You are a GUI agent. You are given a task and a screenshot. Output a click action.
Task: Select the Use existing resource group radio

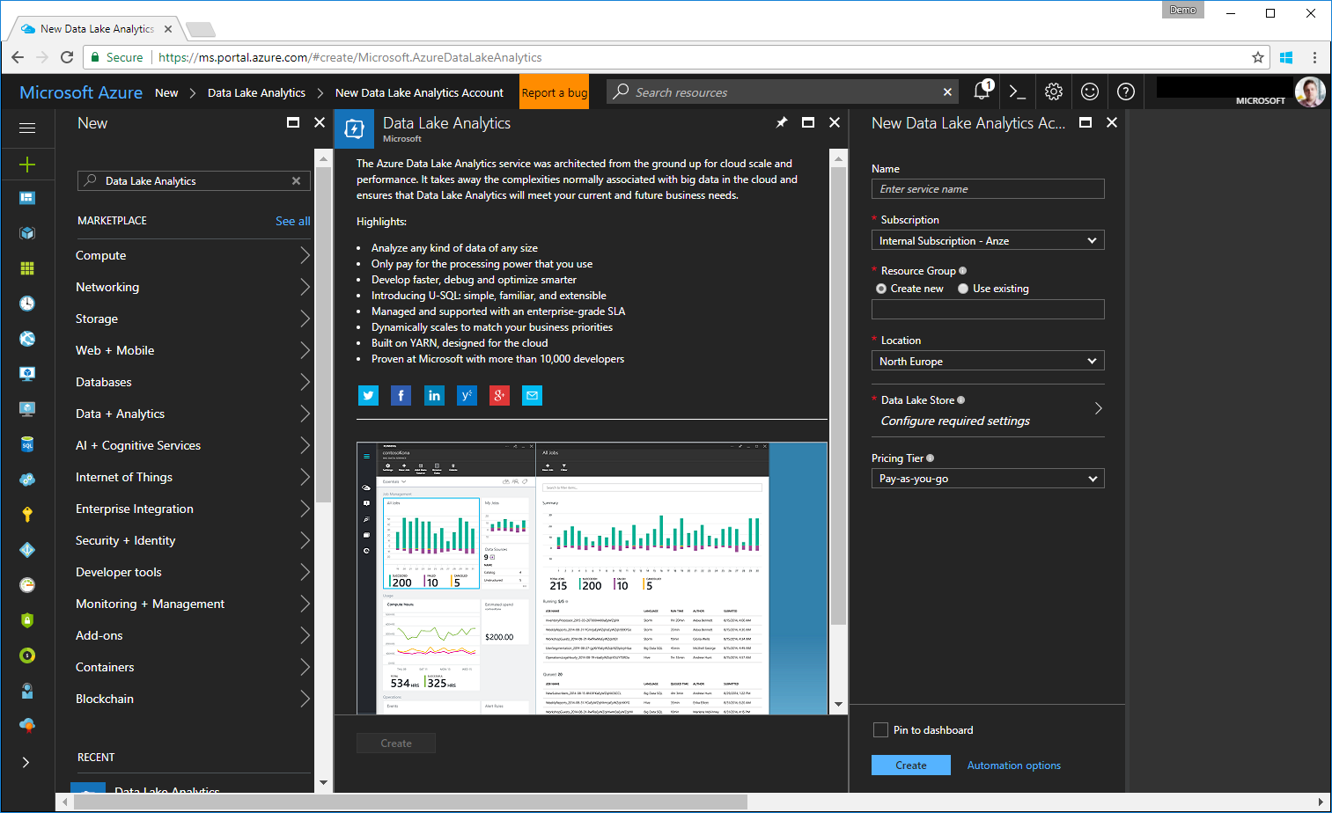coord(963,289)
